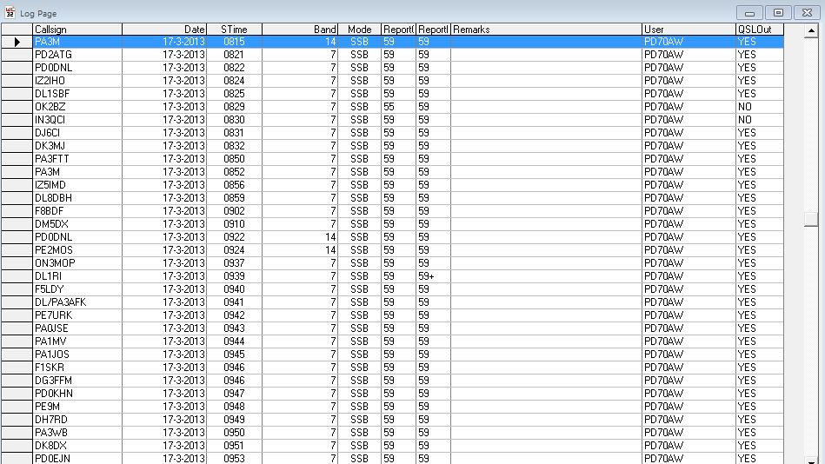Click the Band 14 cell for PE2MOS
The width and height of the screenshot is (825, 464).
click(x=299, y=250)
